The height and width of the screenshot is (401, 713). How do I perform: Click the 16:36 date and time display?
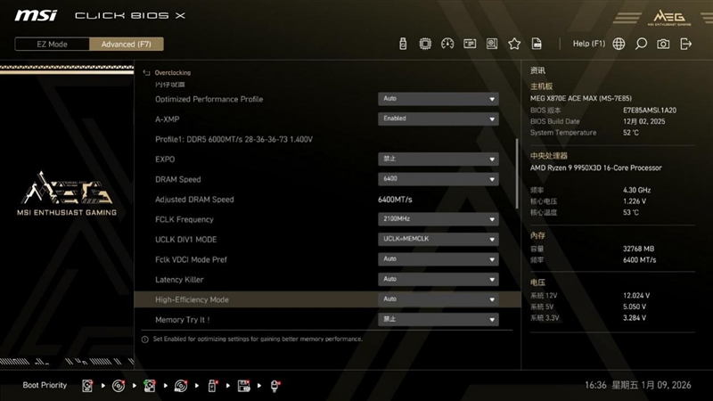(x=637, y=385)
